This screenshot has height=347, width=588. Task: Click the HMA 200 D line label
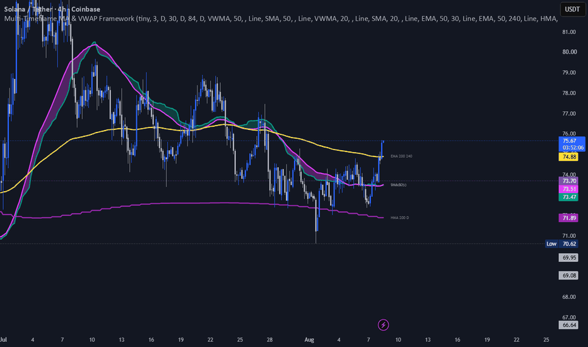pos(400,218)
